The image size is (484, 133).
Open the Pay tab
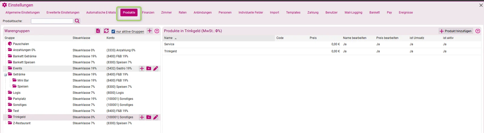point(389,12)
